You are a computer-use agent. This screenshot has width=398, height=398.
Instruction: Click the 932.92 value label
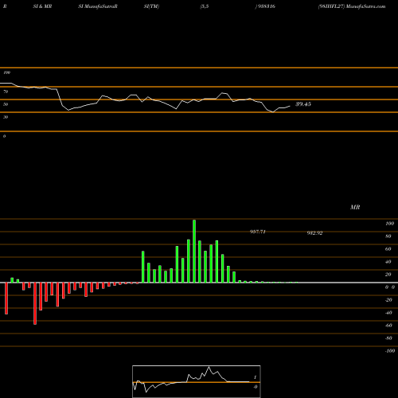[x=314, y=233]
